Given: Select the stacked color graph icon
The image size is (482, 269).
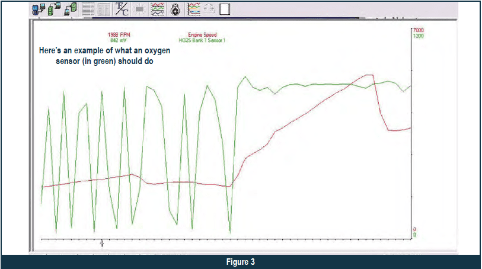Looking at the screenshot, I should coord(193,8).
